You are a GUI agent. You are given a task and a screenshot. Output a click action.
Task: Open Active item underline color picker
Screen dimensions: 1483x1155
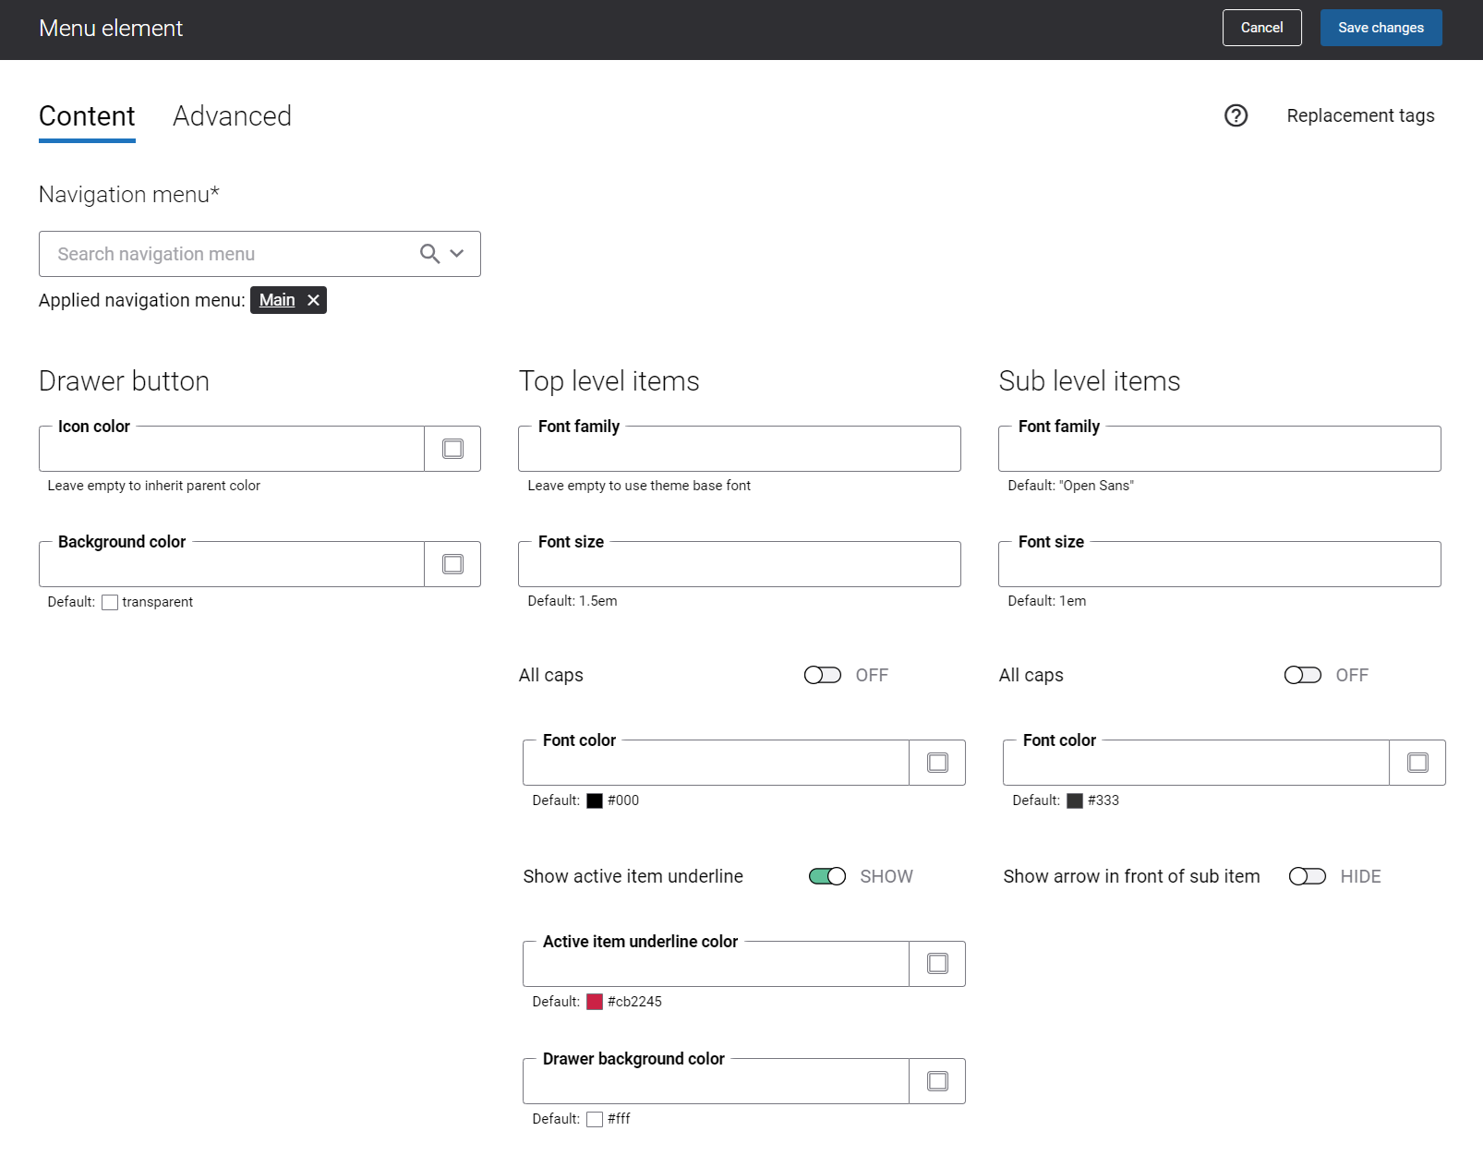[937, 964]
